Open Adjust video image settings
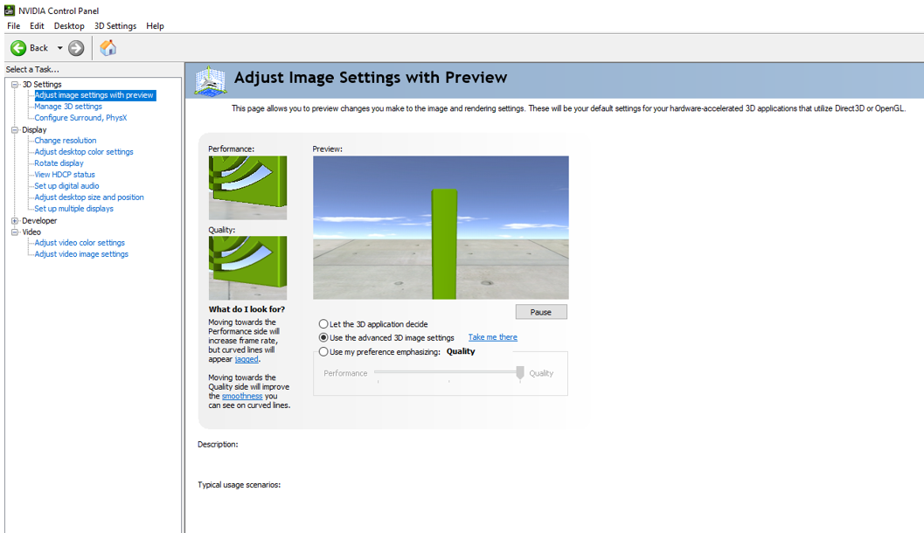Image resolution: width=924 pixels, height=533 pixels. point(81,254)
